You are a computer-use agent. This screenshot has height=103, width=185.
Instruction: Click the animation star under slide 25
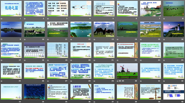point(1,81)
